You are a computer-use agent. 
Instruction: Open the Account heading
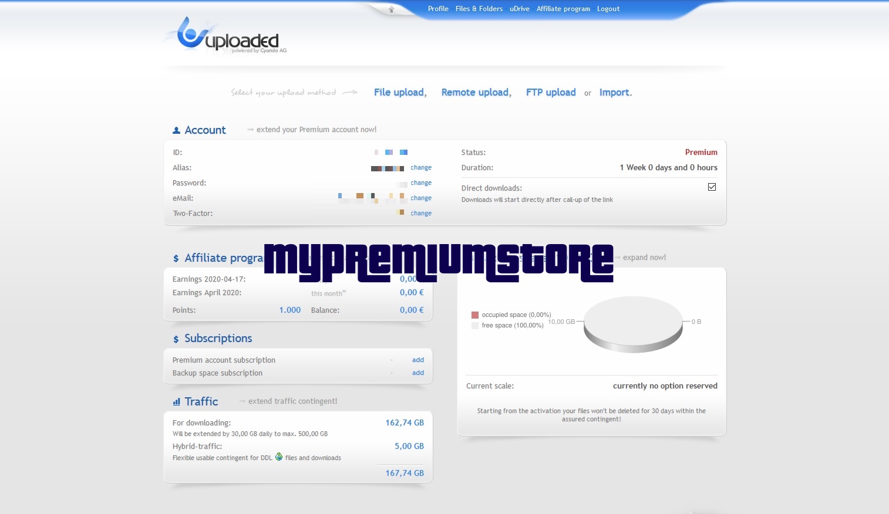point(205,130)
